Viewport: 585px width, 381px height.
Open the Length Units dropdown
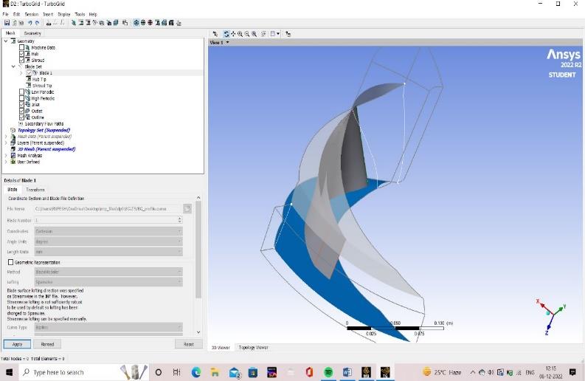pyautogui.click(x=108, y=252)
